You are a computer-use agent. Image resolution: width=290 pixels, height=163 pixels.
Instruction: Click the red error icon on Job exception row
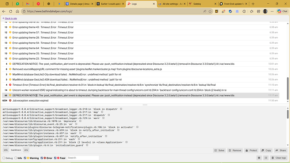click(10, 100)
